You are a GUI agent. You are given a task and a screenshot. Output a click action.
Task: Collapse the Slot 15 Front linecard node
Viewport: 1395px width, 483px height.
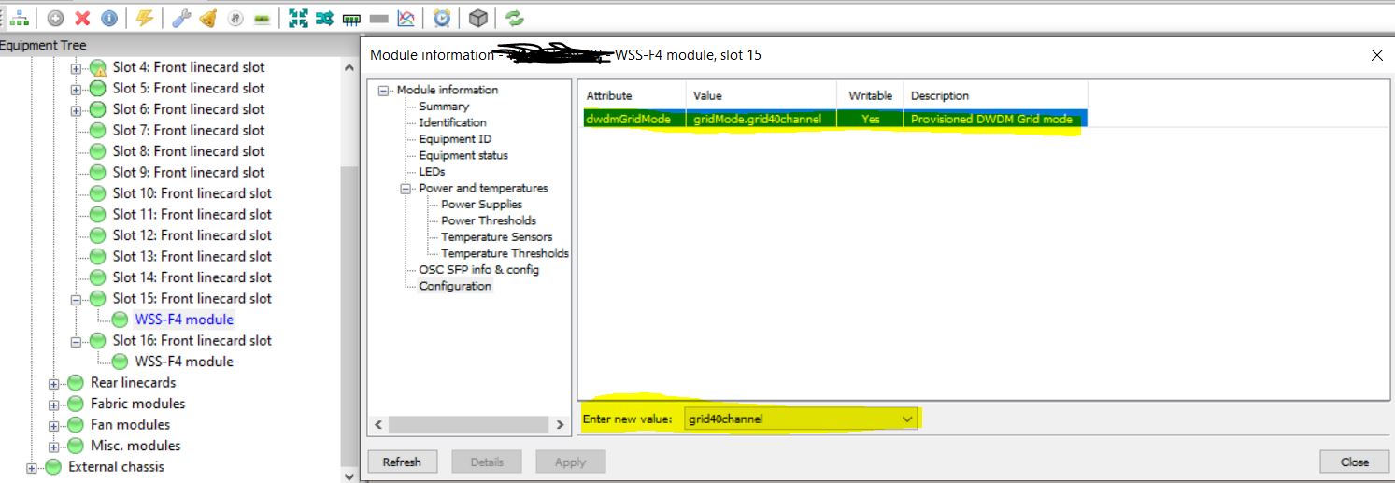(x=77, y=299)
